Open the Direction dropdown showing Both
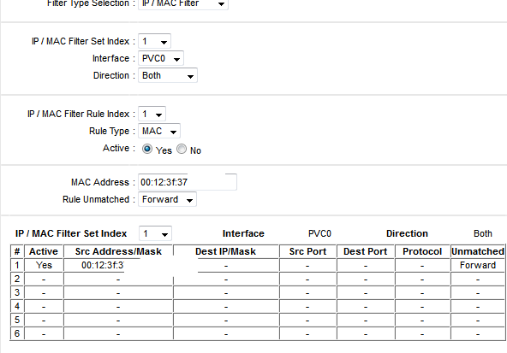 point(168,75)
